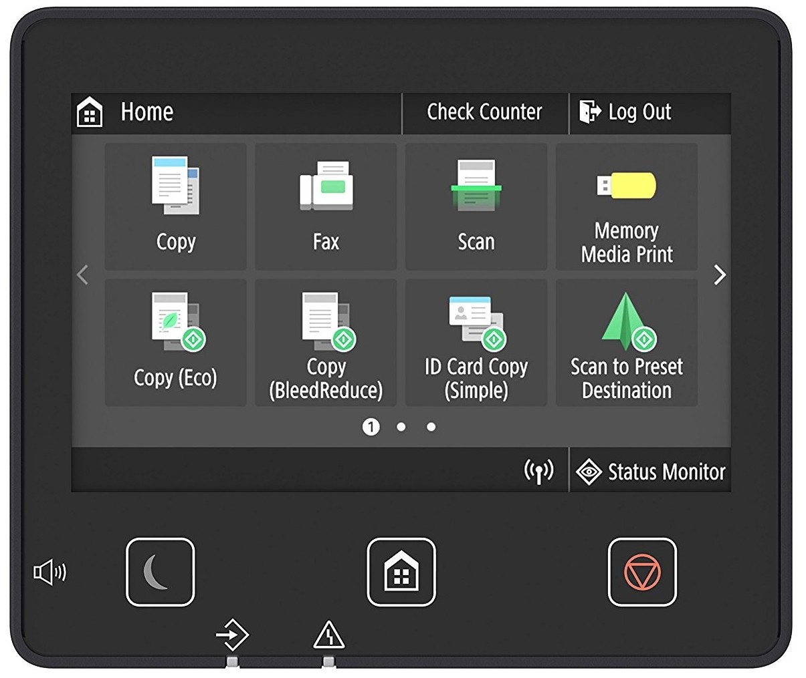
Task: Open the Status Monitor screen
Action: coord(650,472)
